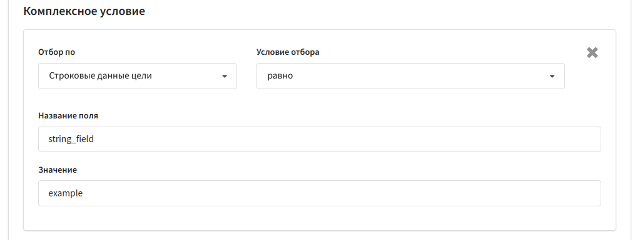
Task: Click the caret arrow beside равно
Action: point(552,76)
